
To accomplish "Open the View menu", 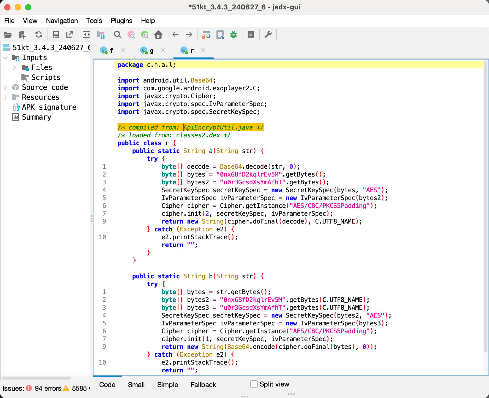I will click(x=30, y=21).
